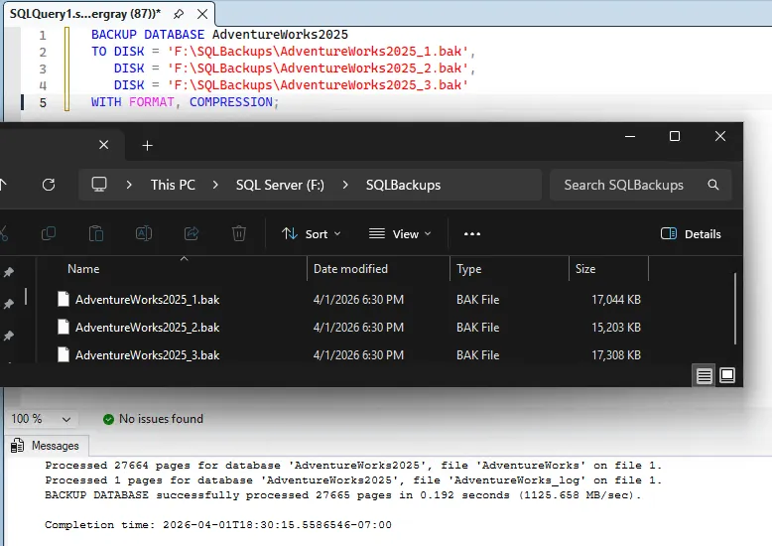Open the 100 % zoom dropdown
This screenshot has width=772, height=546.
[x=41, y=419]
